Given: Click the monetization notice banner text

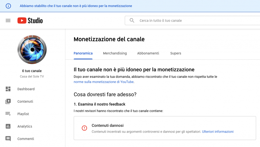Looking at the screenshot, I should click(76, 6).
